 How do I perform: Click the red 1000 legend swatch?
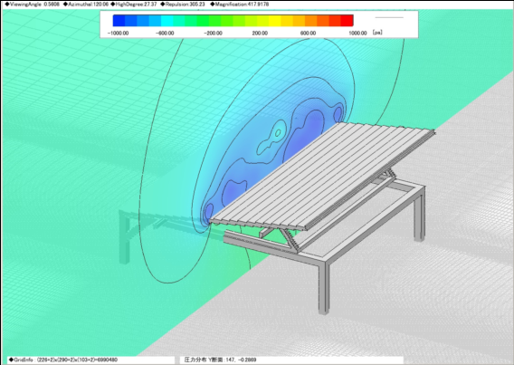pos(347,20)
